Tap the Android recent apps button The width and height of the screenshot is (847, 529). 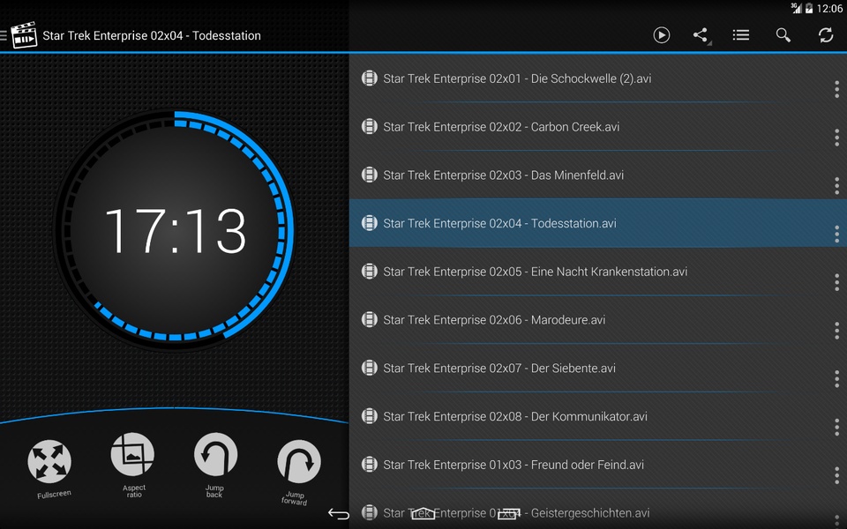tap(508, 514)
